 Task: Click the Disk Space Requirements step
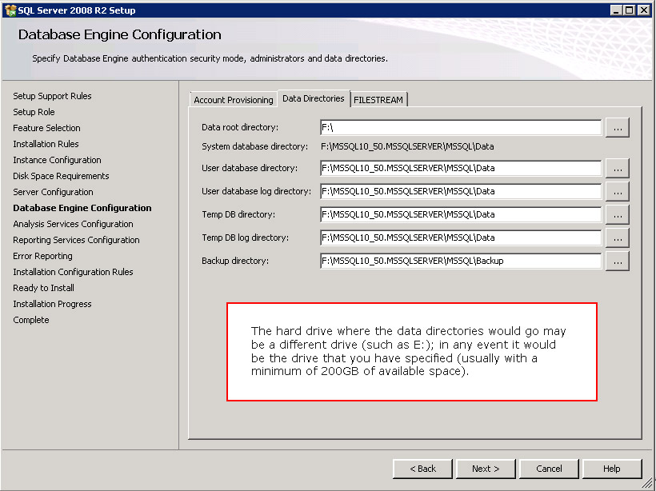[61, 176]
